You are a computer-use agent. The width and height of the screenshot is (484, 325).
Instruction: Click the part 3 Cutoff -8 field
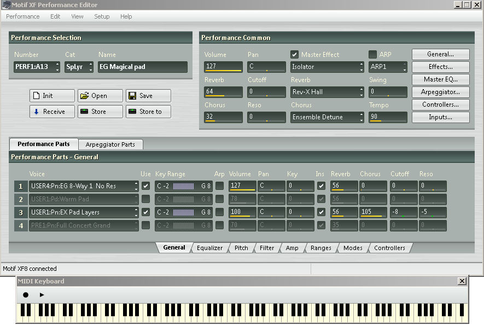coord(404,212)
